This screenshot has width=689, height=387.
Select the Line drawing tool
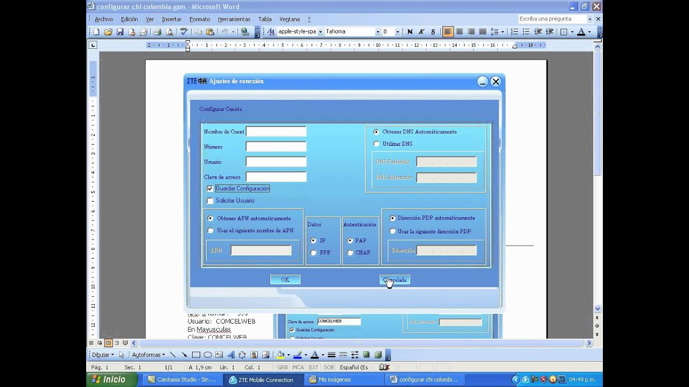(173, 355)
